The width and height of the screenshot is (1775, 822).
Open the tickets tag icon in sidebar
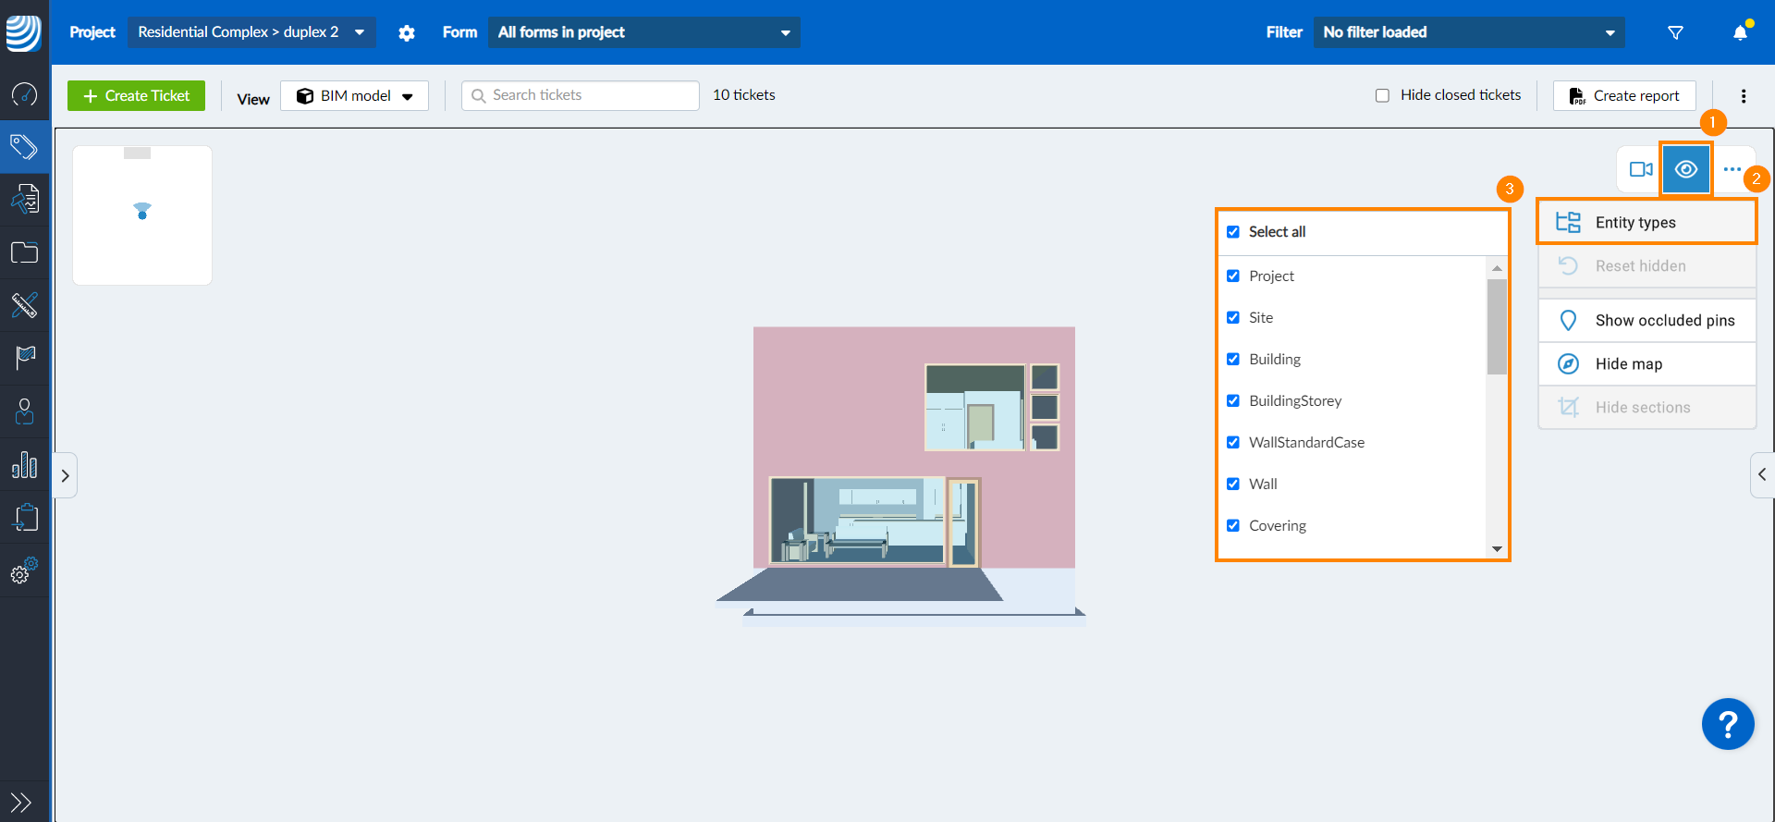(24, 147)
